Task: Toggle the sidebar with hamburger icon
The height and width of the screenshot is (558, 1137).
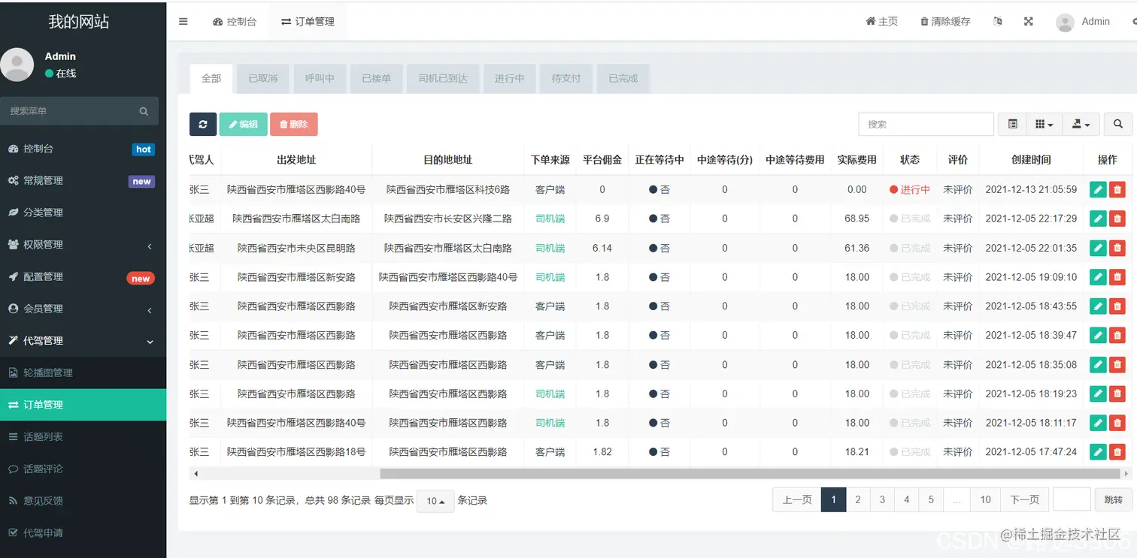Action: pyautogui.click(x=183, y=22)
